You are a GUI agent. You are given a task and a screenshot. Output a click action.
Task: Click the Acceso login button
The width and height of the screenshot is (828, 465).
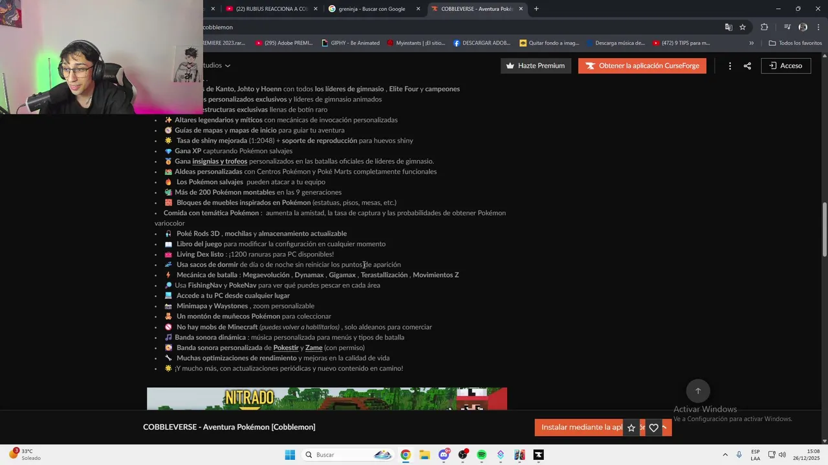786,66
